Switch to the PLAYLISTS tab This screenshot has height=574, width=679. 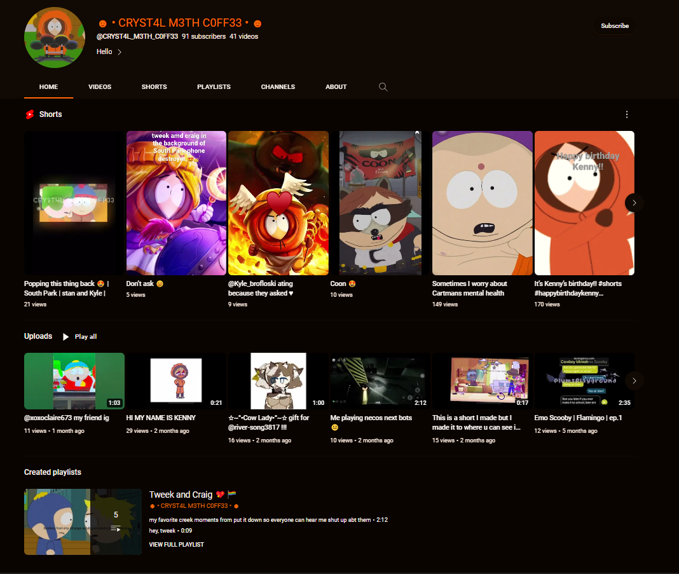coord(214,87)
